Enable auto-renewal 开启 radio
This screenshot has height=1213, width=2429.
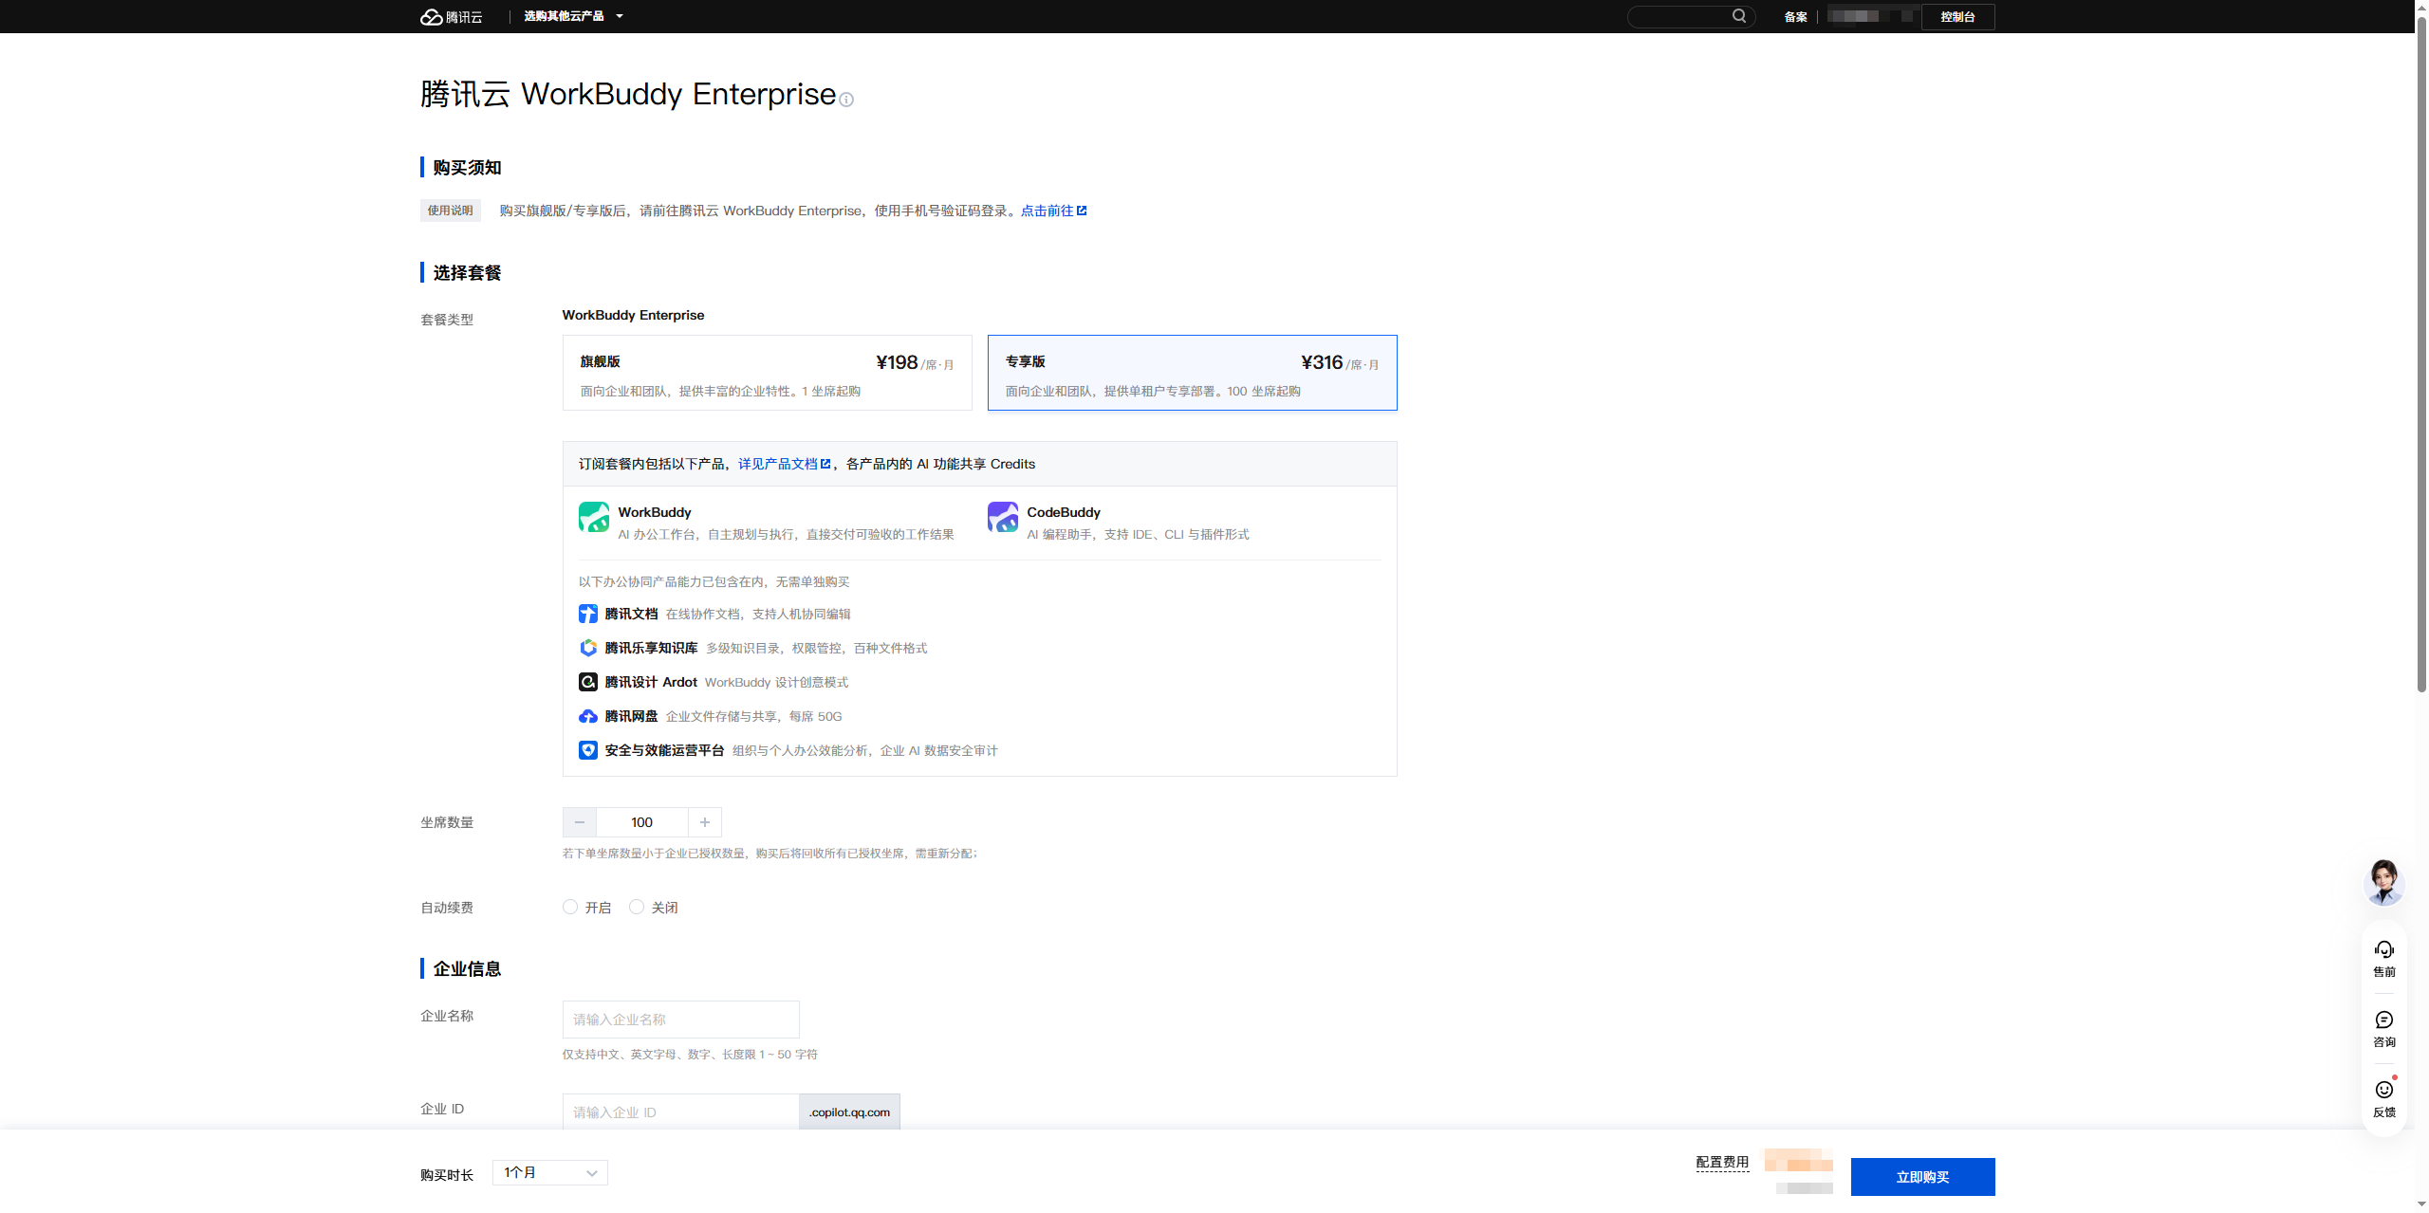(x=570, y=907)
